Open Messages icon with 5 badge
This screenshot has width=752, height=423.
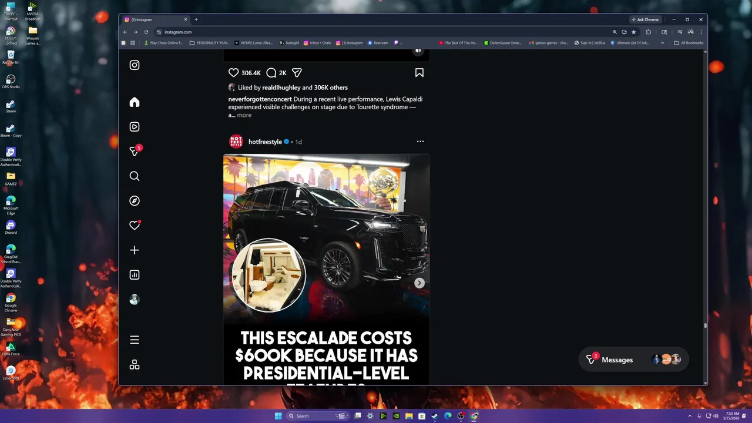click(x=135, y=151)
